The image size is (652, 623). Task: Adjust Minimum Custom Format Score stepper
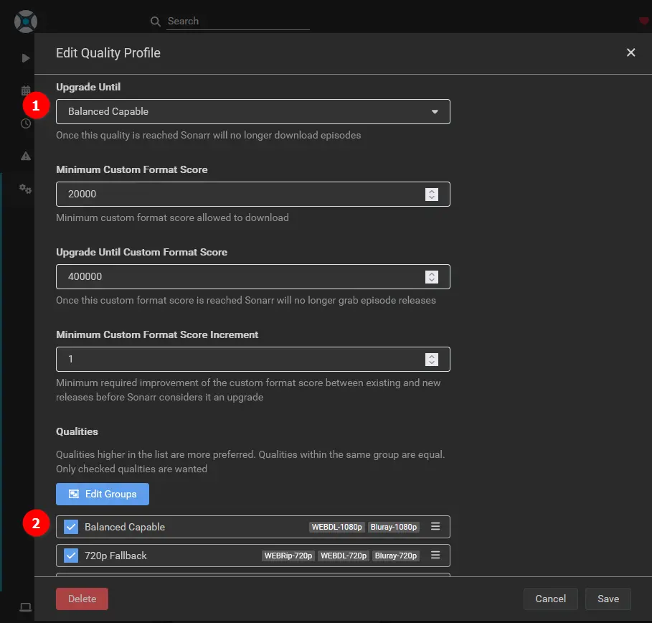tap(432, 195)
